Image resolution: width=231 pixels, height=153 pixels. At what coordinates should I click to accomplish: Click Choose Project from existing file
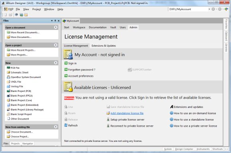pos(18,137)
